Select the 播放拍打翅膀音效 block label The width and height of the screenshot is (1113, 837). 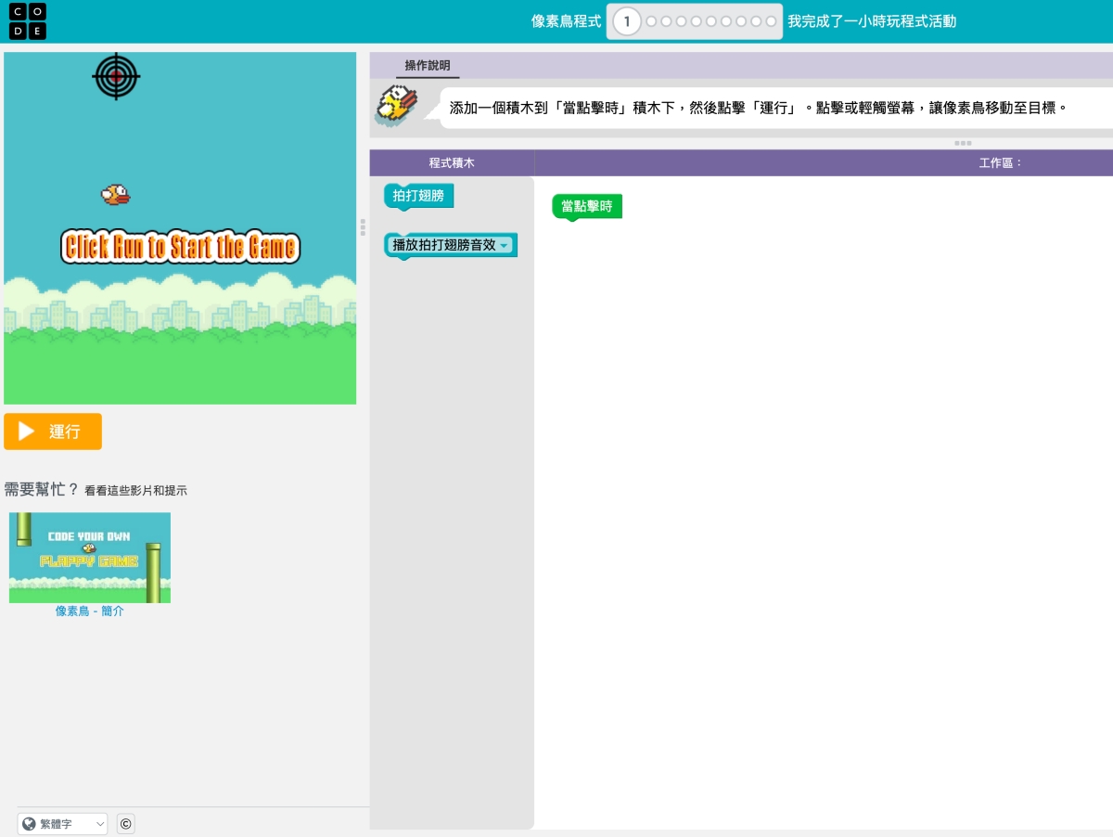coord(444,246)
